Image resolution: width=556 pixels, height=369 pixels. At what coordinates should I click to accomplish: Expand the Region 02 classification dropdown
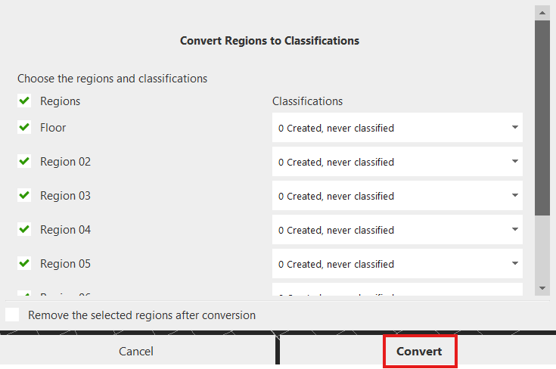point(397,162)
